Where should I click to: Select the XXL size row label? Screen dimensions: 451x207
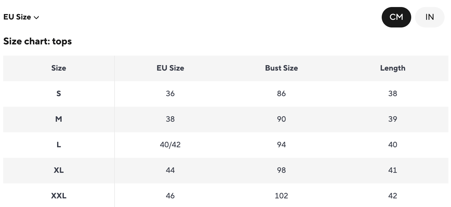[x=59, y=196]
